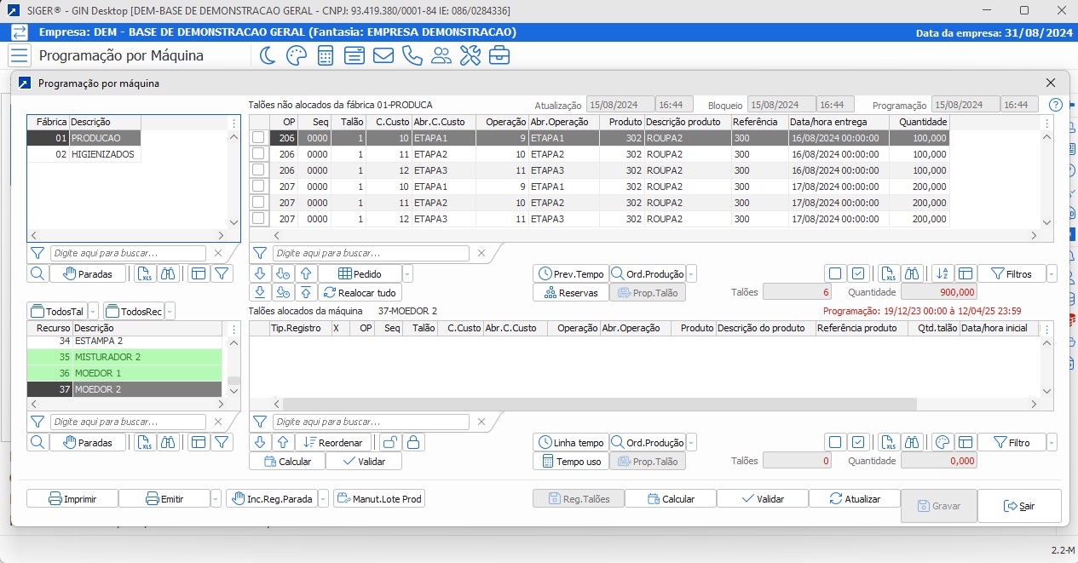Open the TodosTal dropdown arrow
This screenshot has height=563, width=1078.
[x=94, y=312]
